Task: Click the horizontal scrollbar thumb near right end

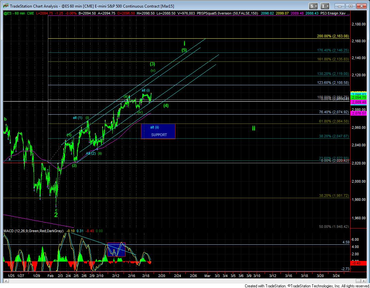Action: tap(358, 281)
